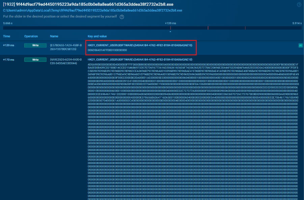Select the +139 ms time cell
This screenshot has width=304, height=200.
point(8,45)
